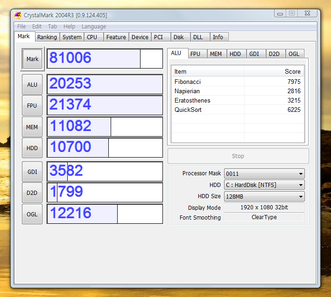Click the ALU score bar 20253
The width and height of the screenshot is (331, 297).
[105, 84]
